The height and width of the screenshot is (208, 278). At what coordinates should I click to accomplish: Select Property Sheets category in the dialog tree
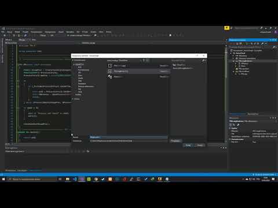click(x=86, y=87)
